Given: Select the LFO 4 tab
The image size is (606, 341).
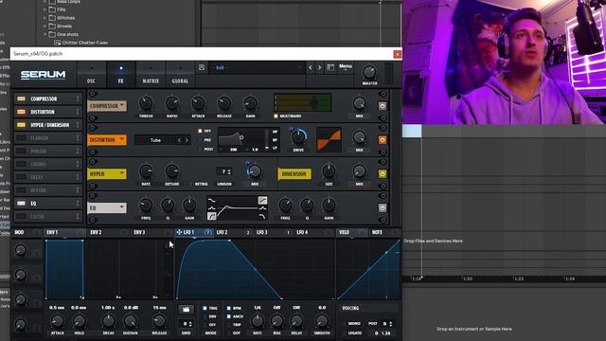Looking at the screenshot, I should point(302,232).
